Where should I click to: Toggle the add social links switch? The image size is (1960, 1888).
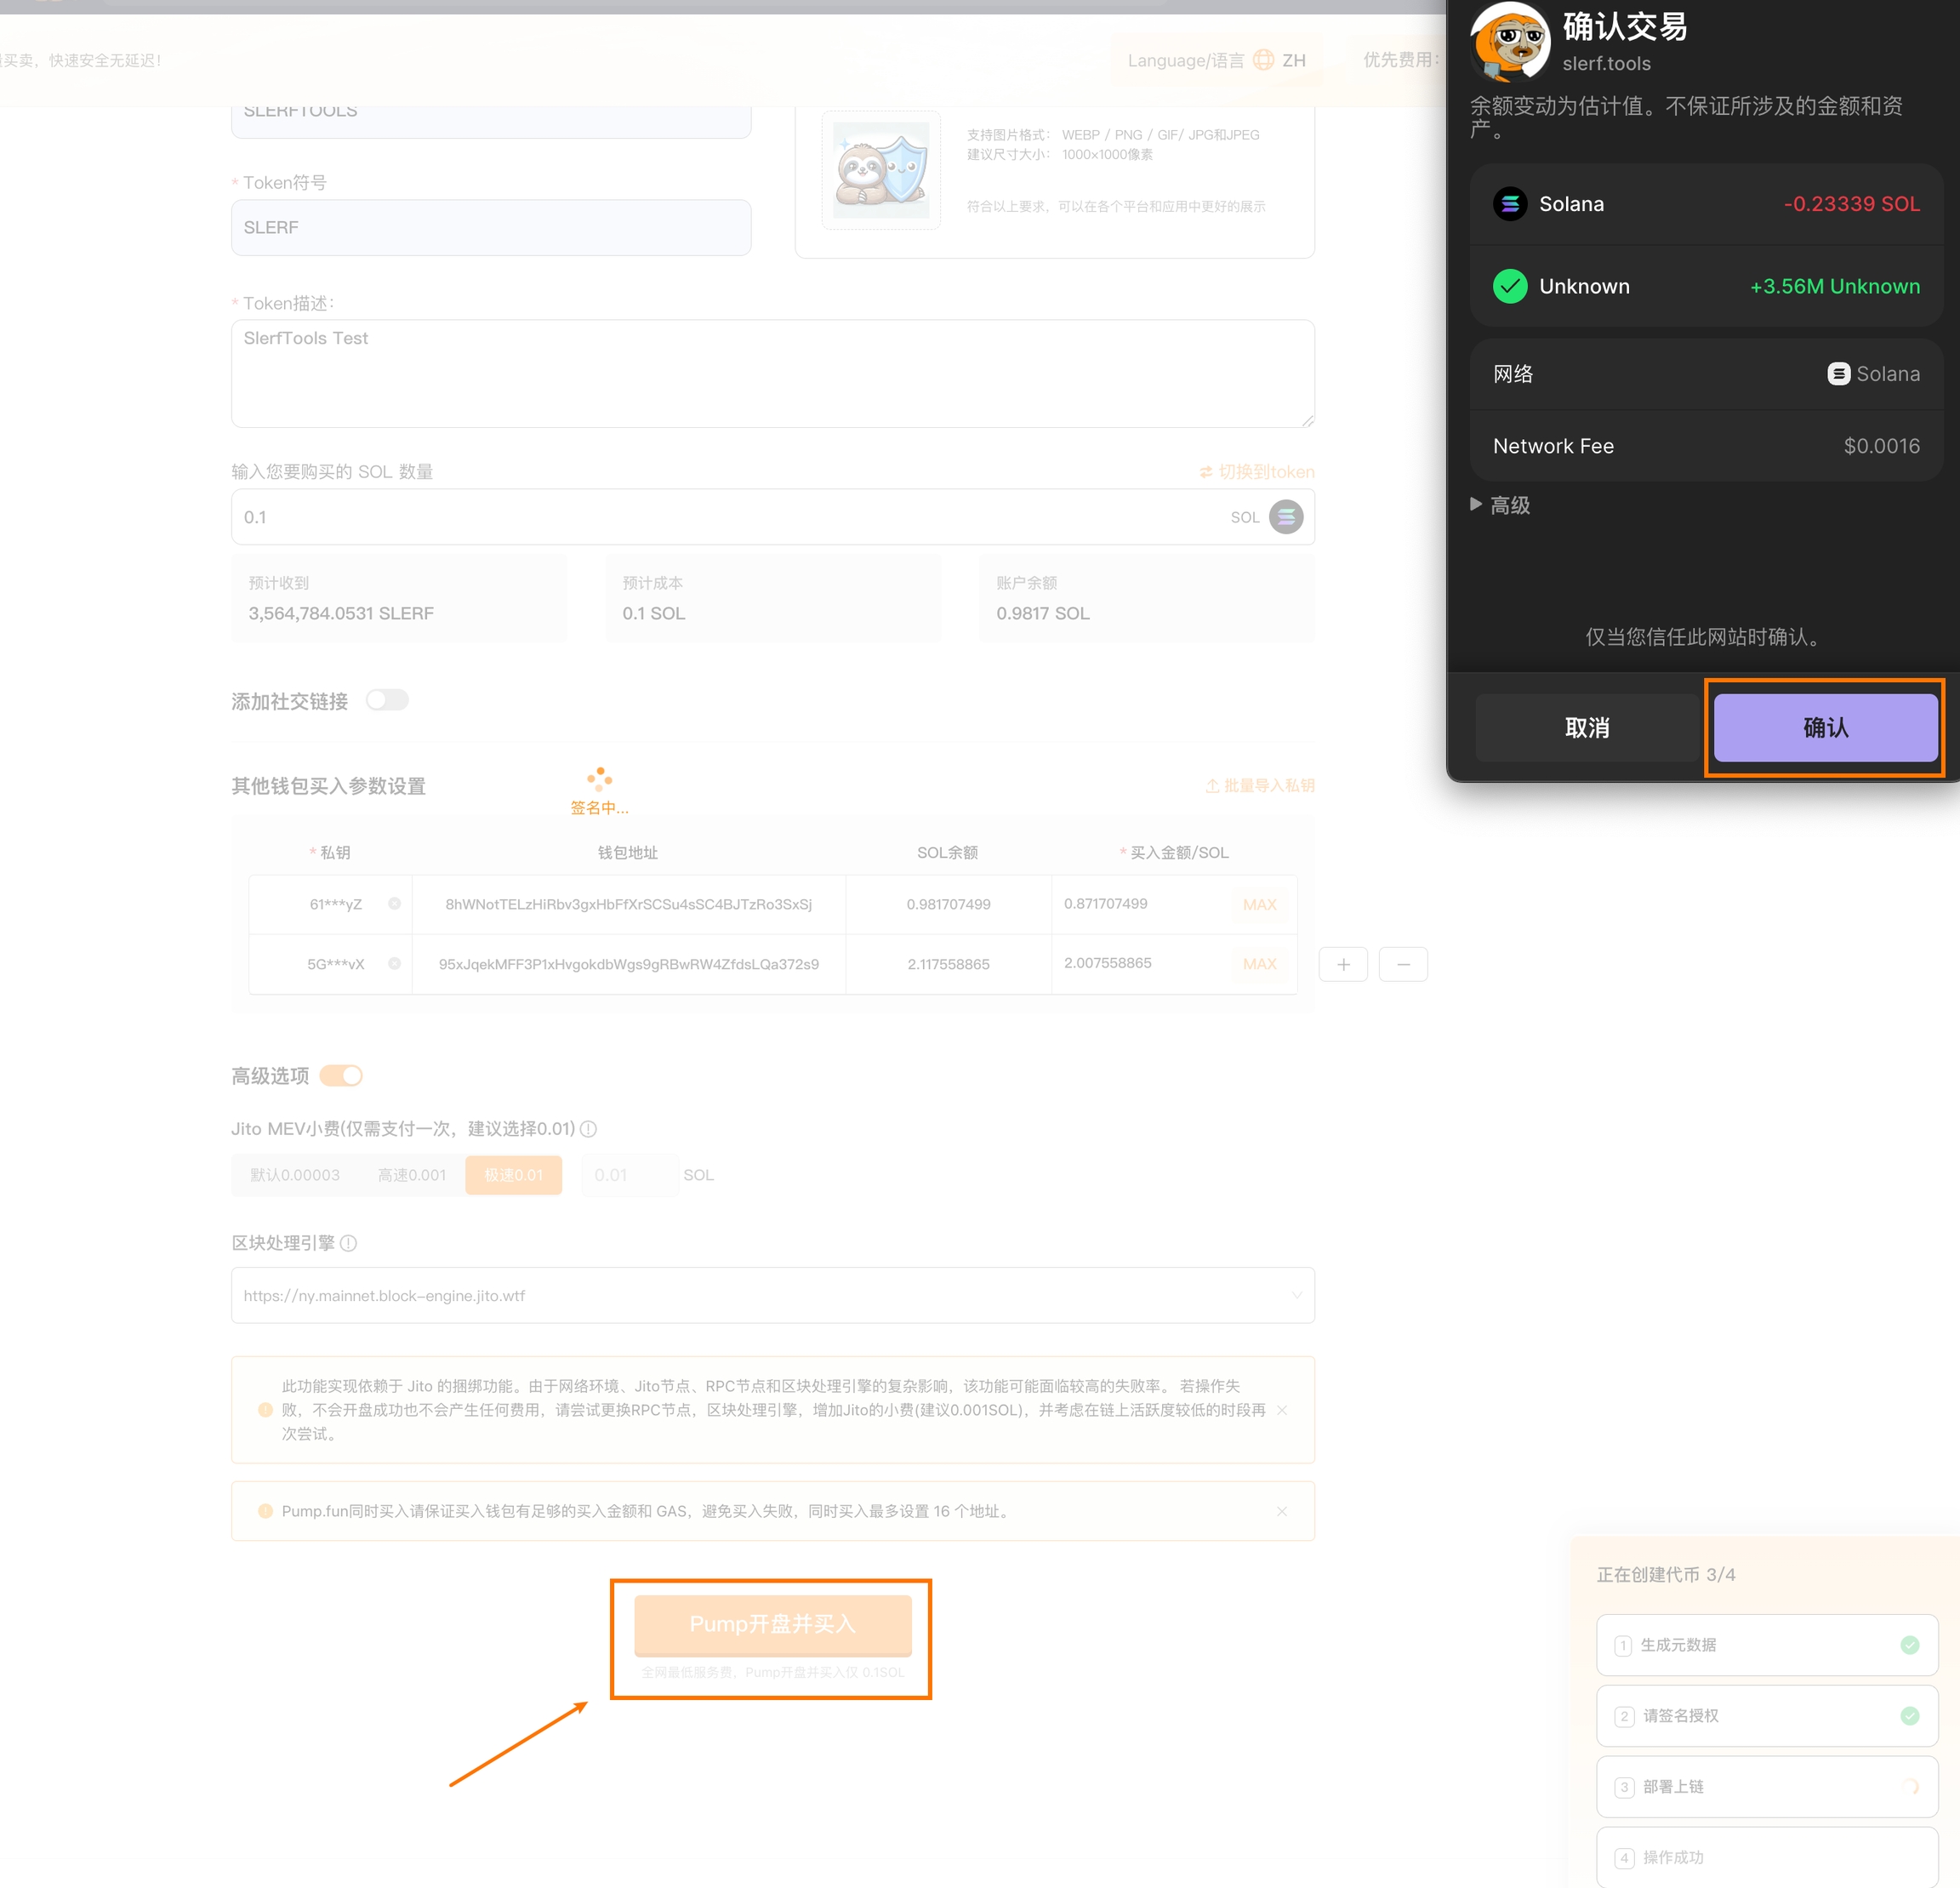click(387, 700)
